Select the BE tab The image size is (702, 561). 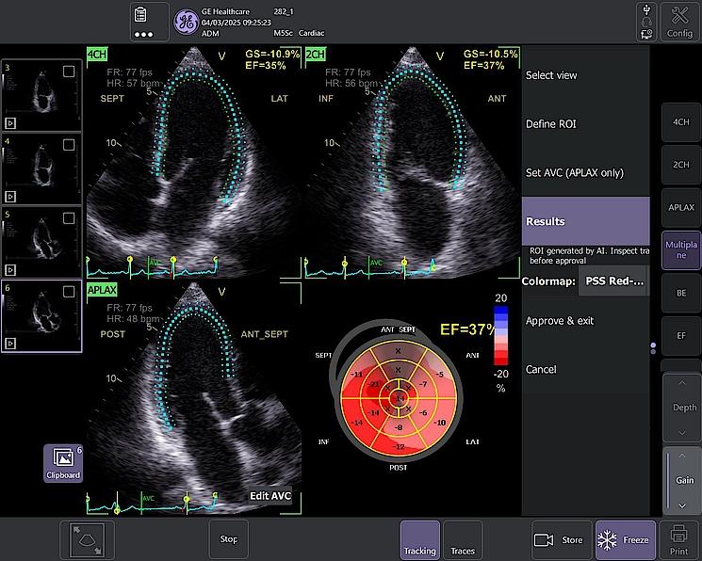point(681,293)
